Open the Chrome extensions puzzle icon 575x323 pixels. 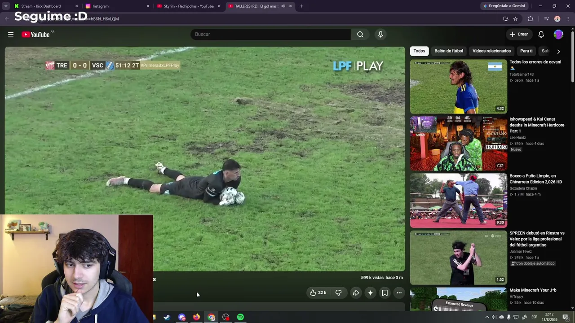(531, 19)
